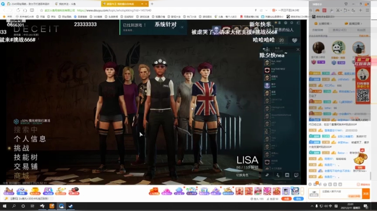Click the moon night-mode icon

click(353, 10)
